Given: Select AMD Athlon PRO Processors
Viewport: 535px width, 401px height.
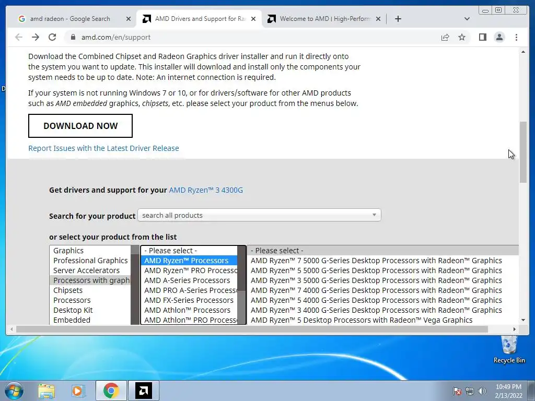Looking at the screenshot, I should 189,320.
